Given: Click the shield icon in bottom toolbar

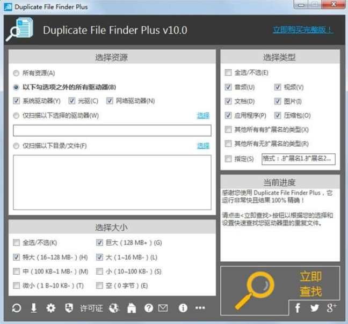Looking at the screenshot, I should coord(69,308).
